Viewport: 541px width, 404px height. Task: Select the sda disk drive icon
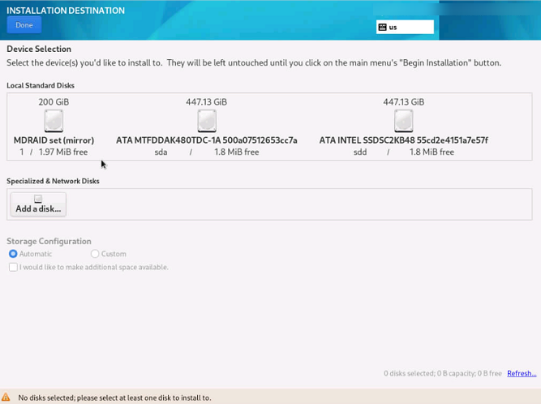point(207,121)
